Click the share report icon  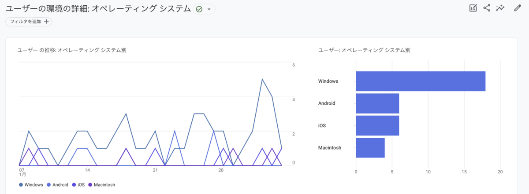[487, 8]
